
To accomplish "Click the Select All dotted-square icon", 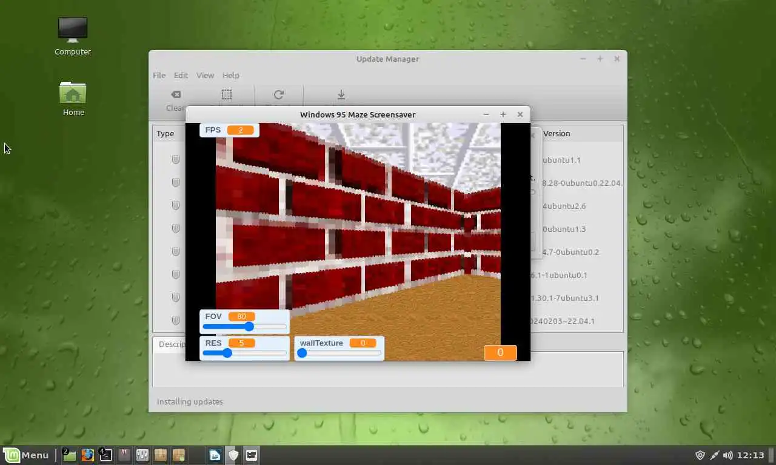I will click(226, 94).
